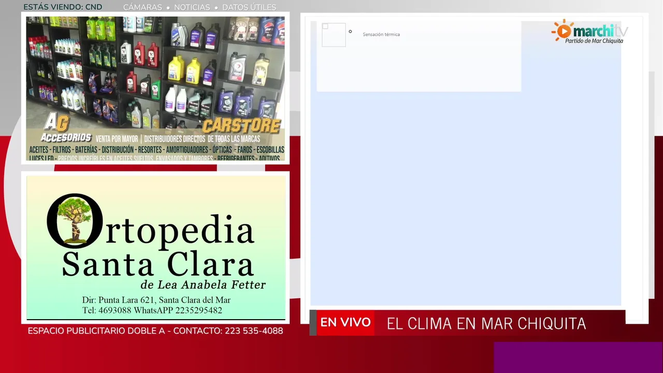
Task: Open the NOTICIAS menu item
Action: point(192,7)
